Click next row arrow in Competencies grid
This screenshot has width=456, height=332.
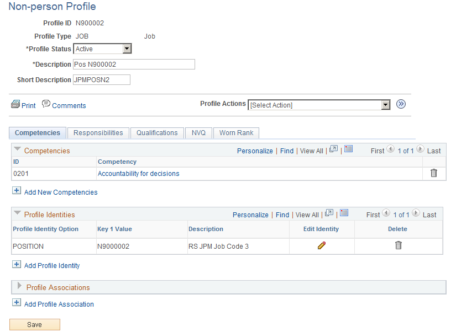(x=420, y=149)
